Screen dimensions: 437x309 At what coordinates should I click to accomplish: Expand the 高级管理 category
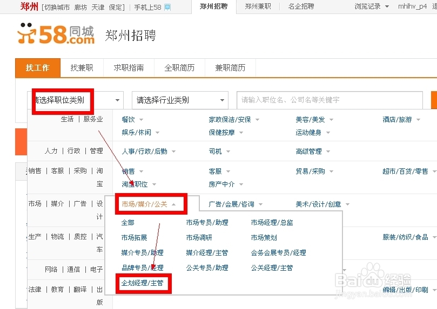[313, 152]
